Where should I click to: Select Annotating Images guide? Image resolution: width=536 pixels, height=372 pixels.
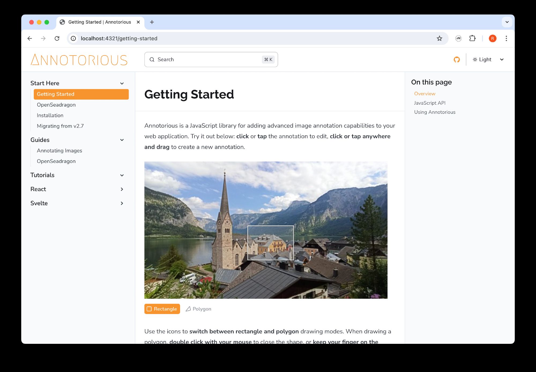pos(59,151)
